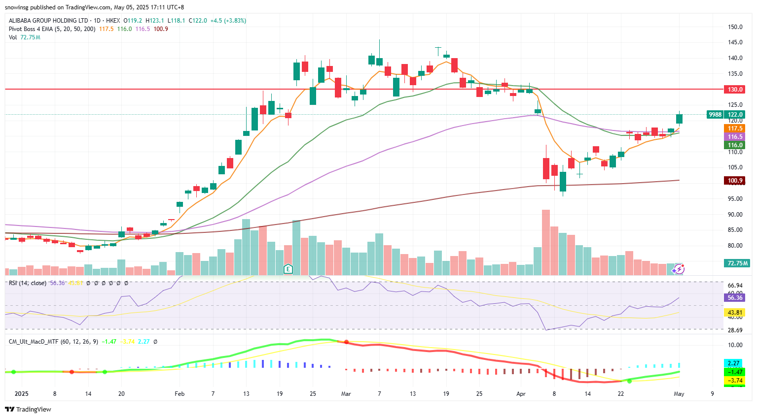Click the purple lightning bolt icon
757x418 pixels.
(679, 269)
